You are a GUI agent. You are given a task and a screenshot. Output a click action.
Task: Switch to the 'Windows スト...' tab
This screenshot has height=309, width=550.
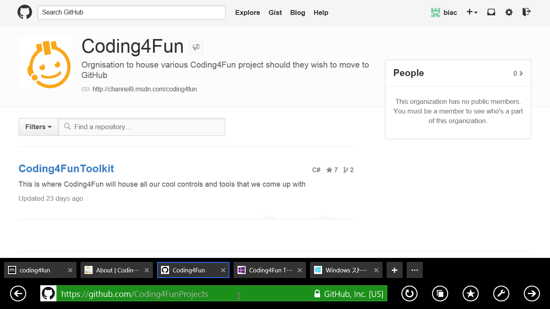point(346,270)
